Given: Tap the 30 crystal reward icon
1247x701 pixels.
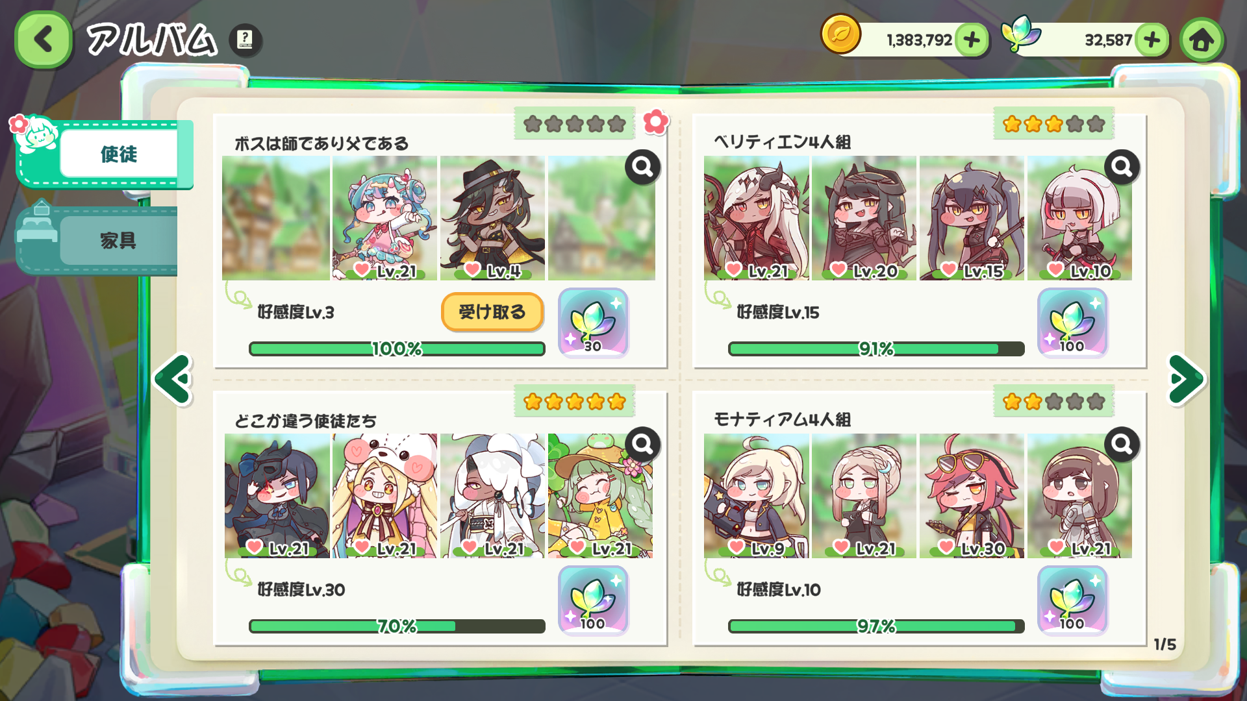Looking at the screenshot, I should coord(593,323).
